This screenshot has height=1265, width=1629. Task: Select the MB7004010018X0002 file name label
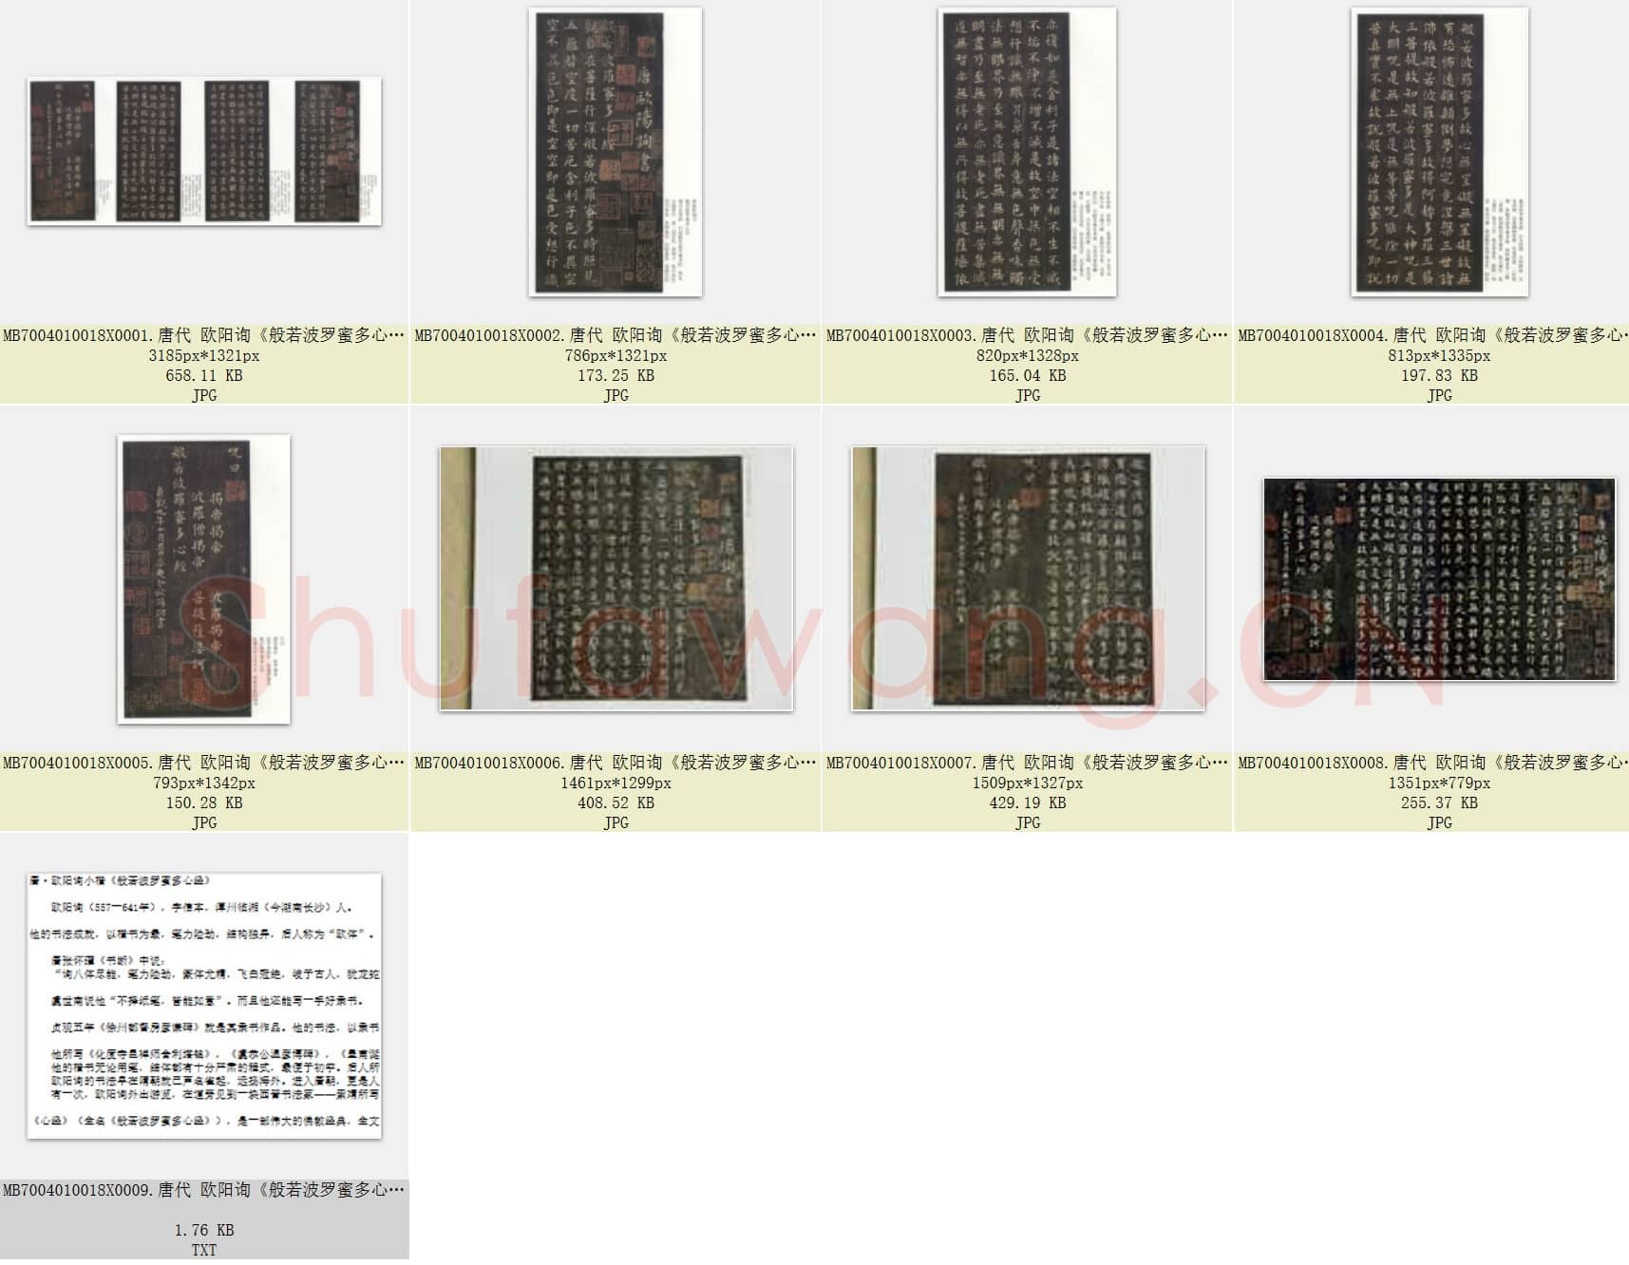[616, 335]
